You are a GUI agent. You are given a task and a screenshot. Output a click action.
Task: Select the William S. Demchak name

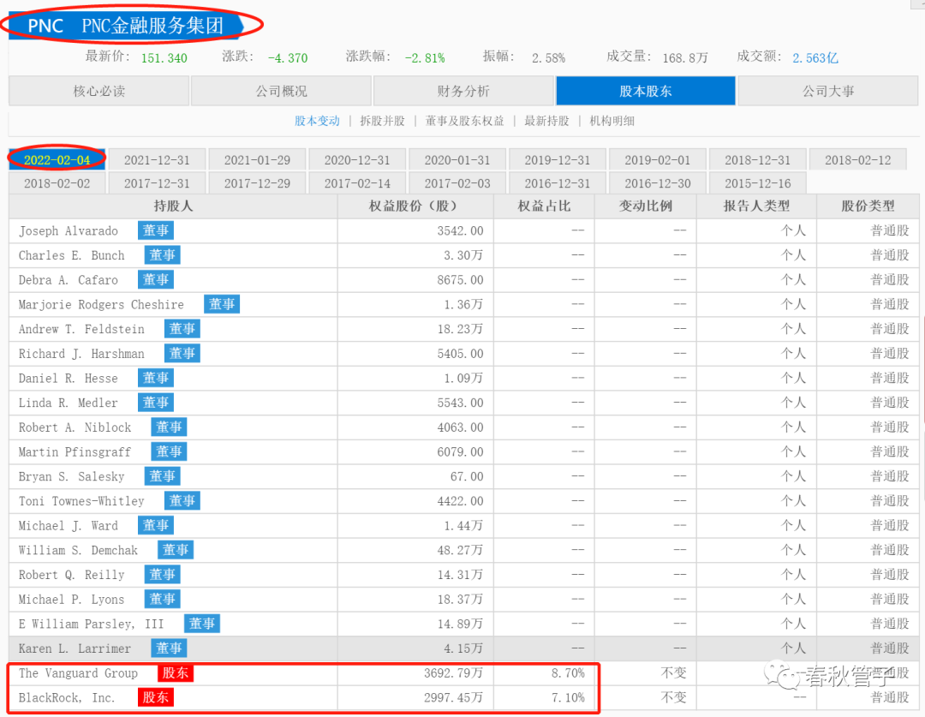tap(78, 550)
